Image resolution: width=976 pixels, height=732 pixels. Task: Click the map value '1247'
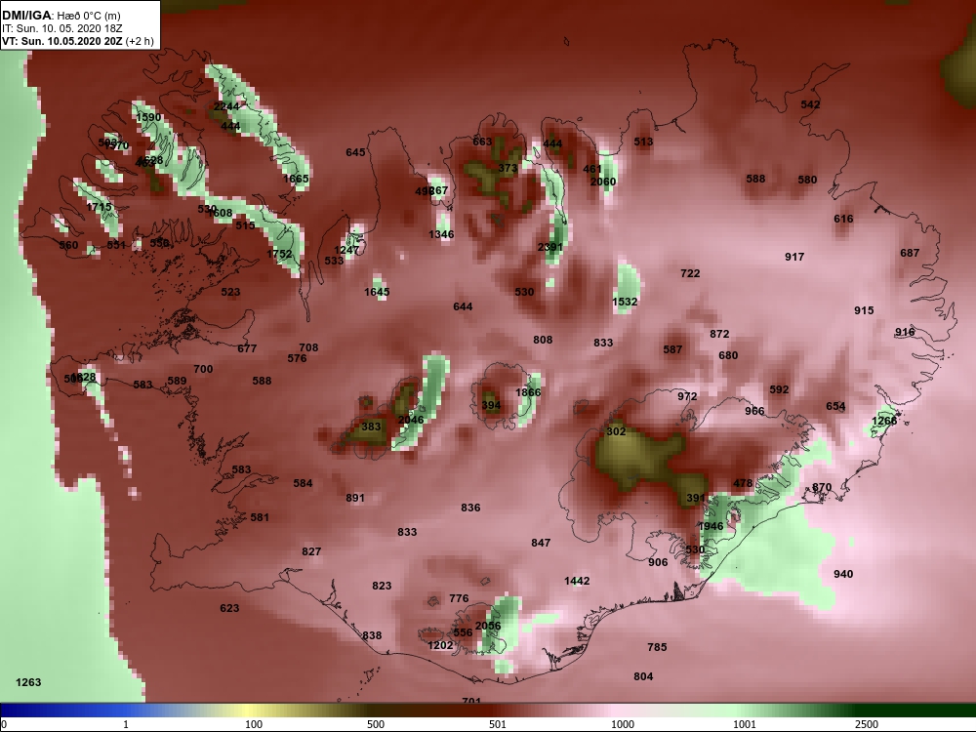click(x=346, y=250)
